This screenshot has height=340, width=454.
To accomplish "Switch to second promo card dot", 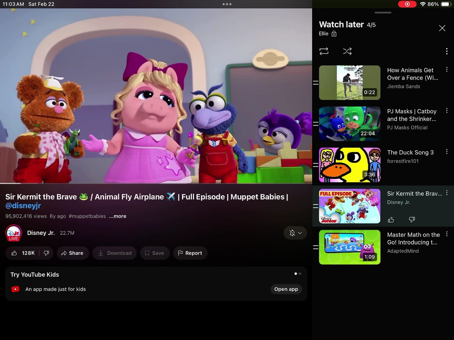I will 300,274.
